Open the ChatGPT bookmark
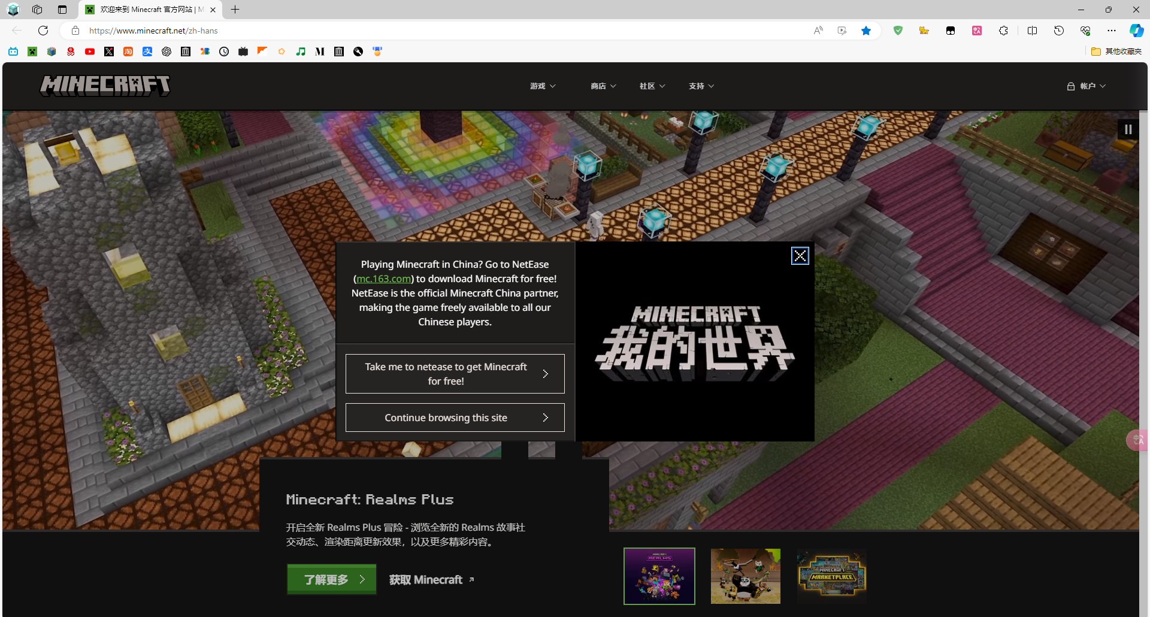Screen dimensions: 1150x617 pos(167,52)
